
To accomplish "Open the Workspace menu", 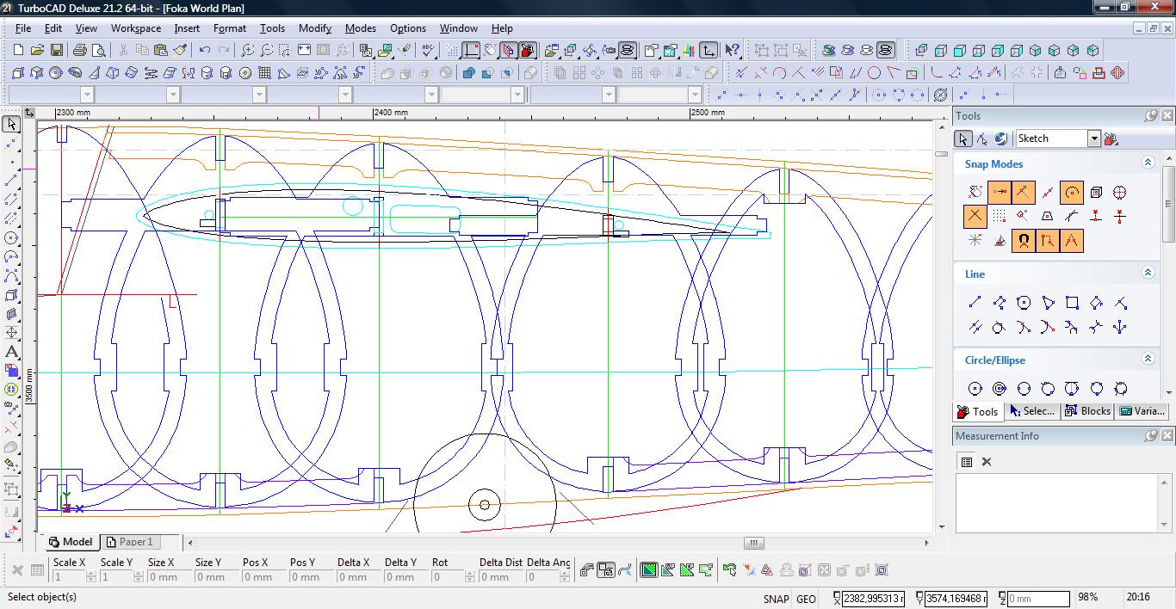I will (135, 28).
